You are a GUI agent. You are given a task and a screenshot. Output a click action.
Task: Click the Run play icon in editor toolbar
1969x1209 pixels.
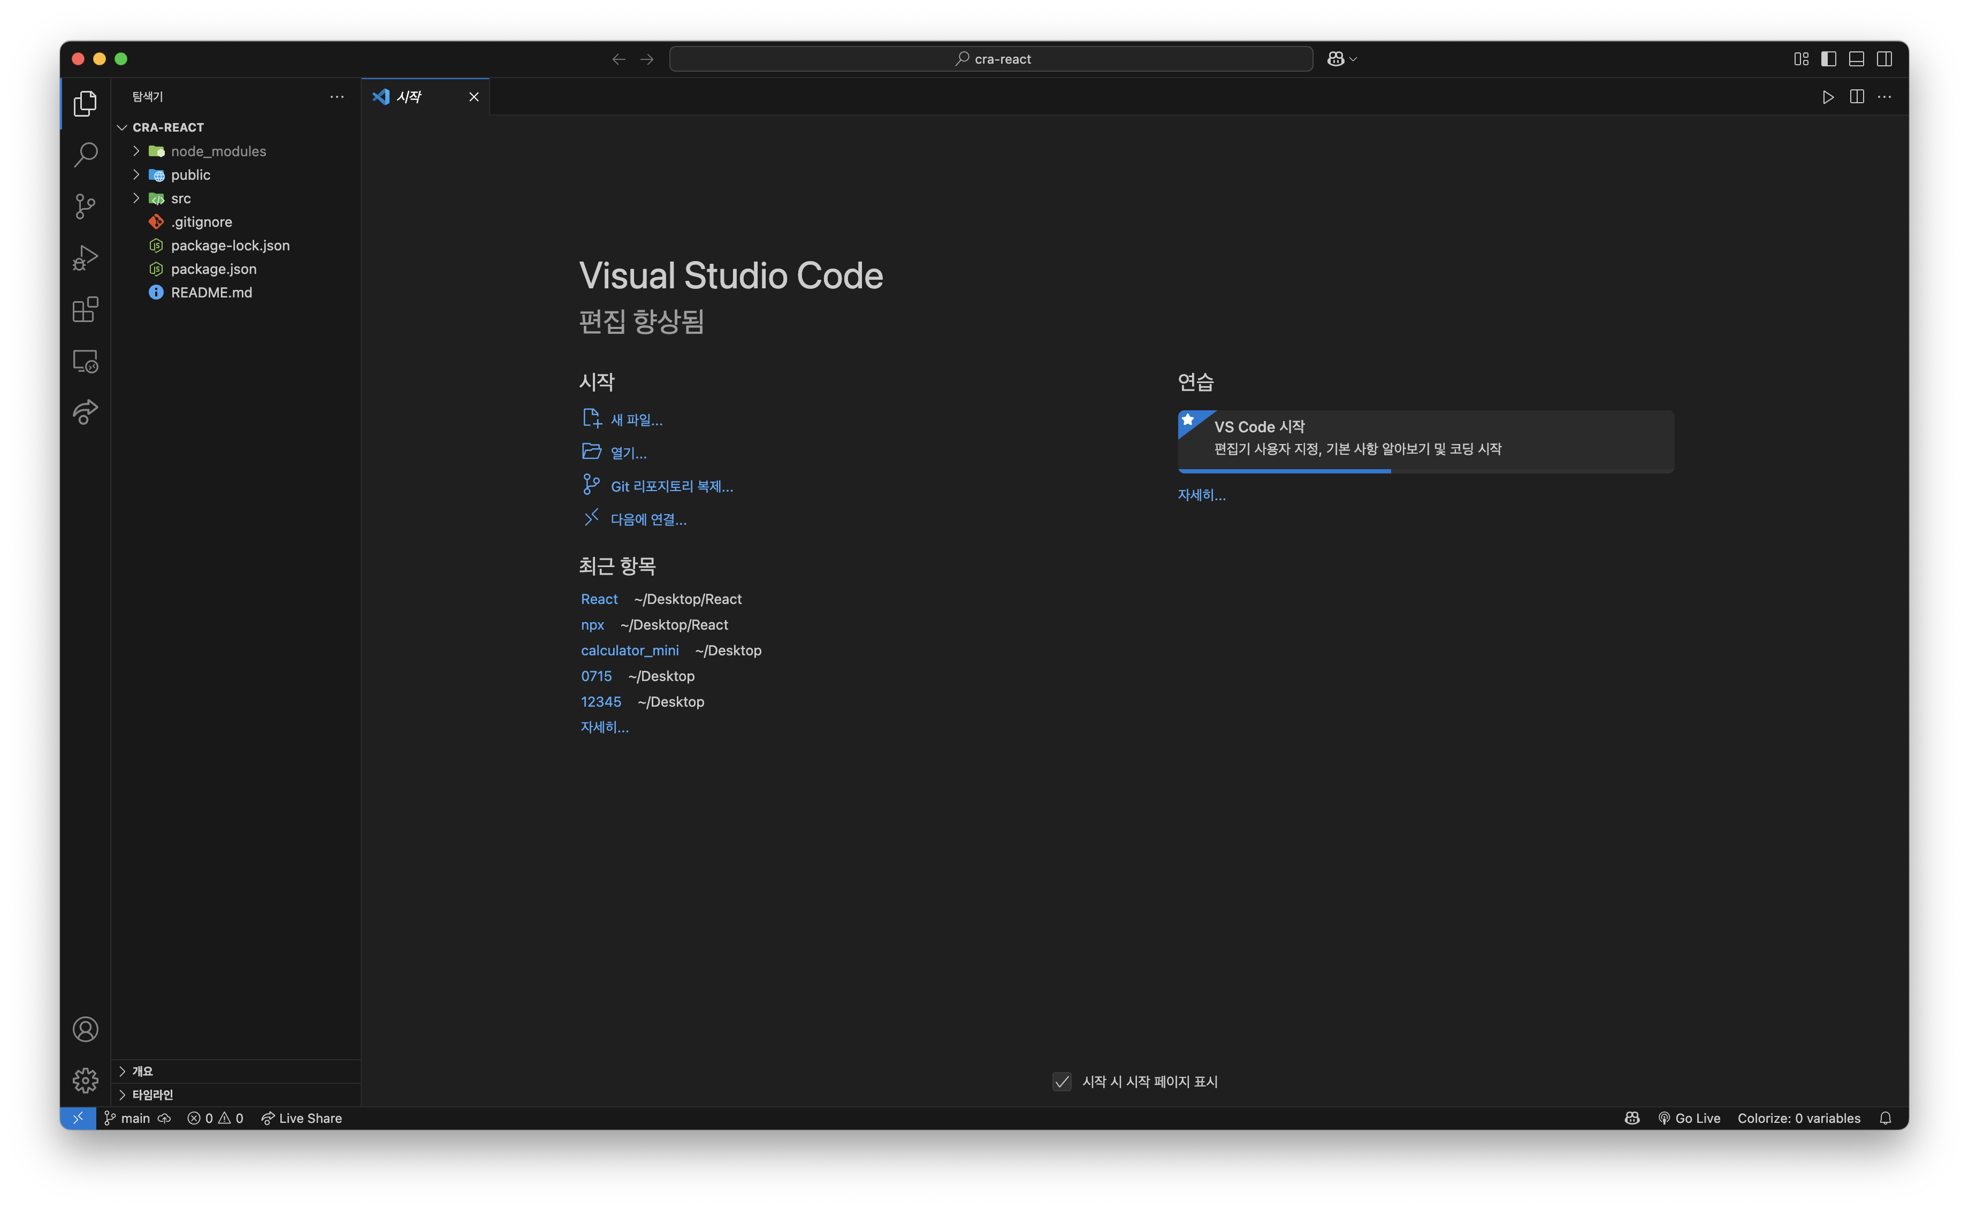coord(1828,97)
